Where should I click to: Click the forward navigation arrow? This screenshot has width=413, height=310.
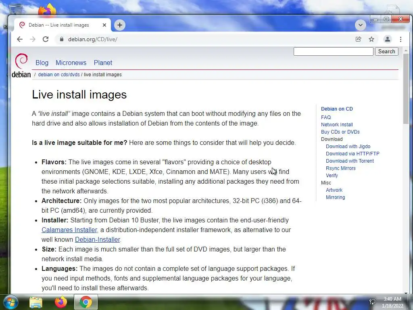33,39
